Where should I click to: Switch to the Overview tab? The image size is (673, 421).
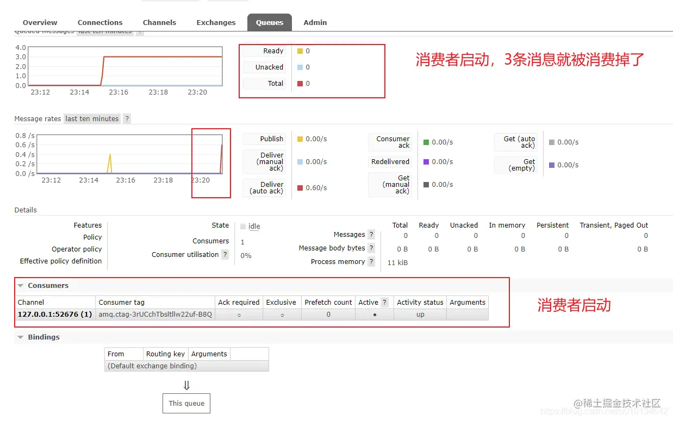[40, 22]
